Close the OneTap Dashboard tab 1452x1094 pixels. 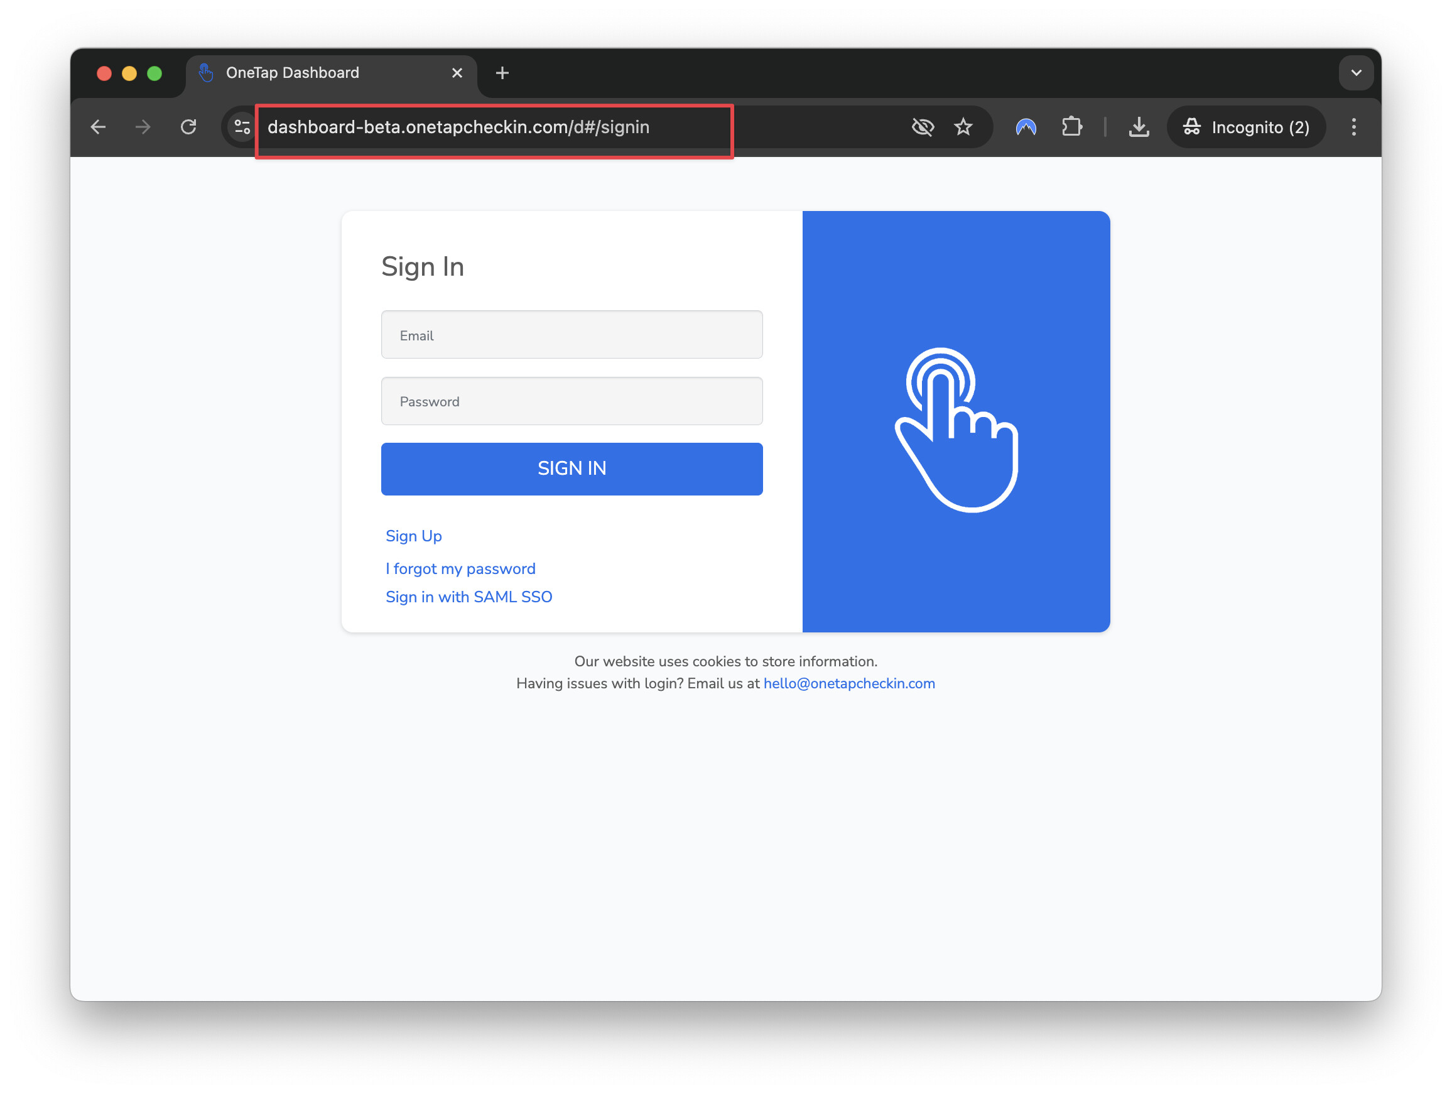(x=457, y=73)
